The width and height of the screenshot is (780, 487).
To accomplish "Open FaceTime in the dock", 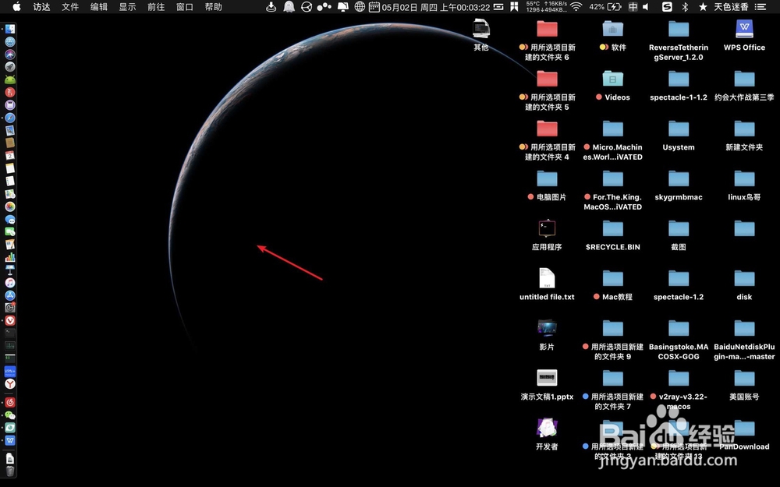I will pyautogui.click(x=10, y=231).
